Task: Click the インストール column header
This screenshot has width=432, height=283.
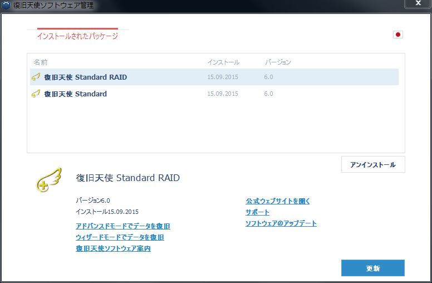Action: 223,62
